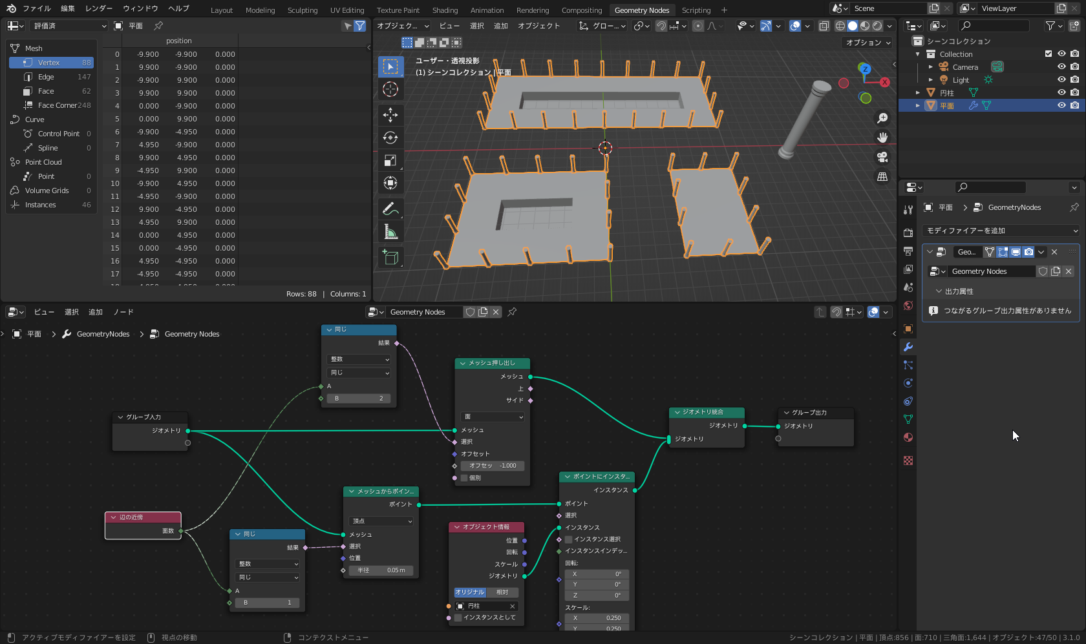Switch viewport to material preview shading
This screenshot has height=644, width=1086.
point(865,26)
